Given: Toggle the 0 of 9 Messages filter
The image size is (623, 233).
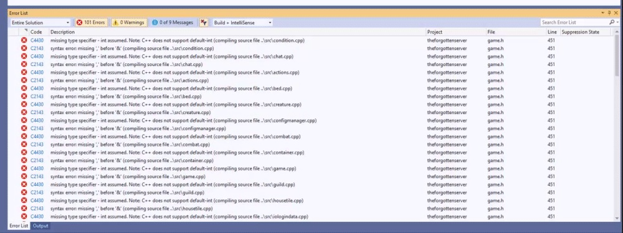Looking at the screenshot, I should [173, 22].
